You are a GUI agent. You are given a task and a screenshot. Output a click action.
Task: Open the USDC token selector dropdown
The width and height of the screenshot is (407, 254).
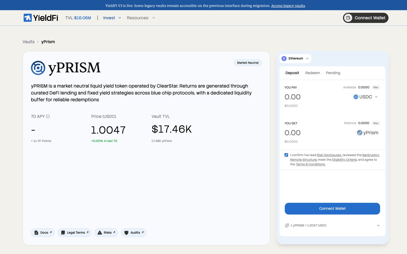point(366,97)
